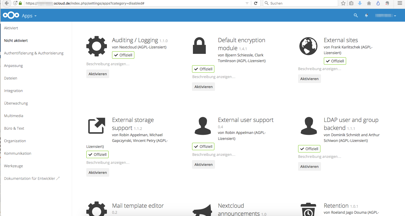The height and width of the screenshot is (216, 405).
Task: Open browser downloads arrow icon
Action: coord(360,3)
